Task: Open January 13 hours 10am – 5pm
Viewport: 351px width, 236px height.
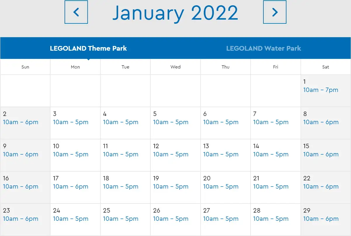Action: pyautogui.click(x=221, y=154)
